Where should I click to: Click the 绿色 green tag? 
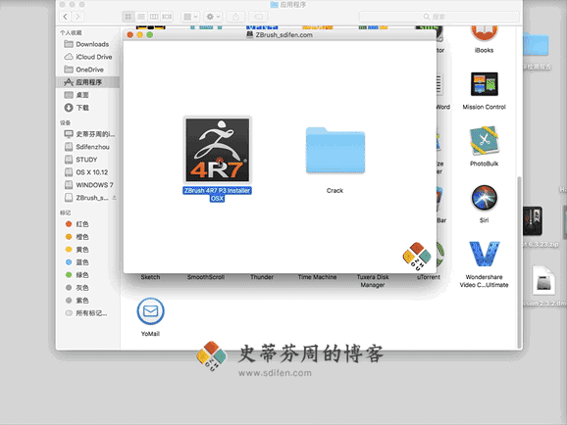[x=87, y=275]
